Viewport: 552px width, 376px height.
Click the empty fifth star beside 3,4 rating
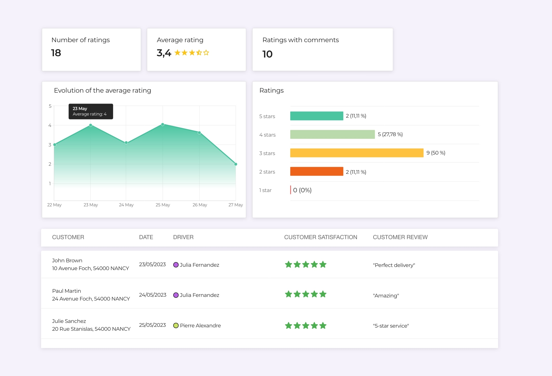[x=206, y=53]
